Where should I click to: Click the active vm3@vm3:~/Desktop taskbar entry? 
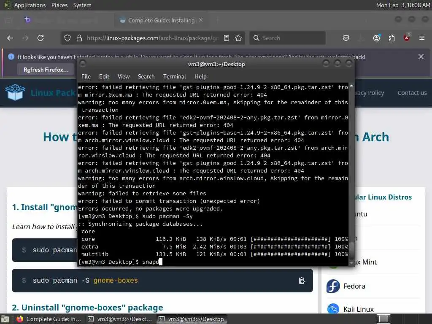point(192,319)
